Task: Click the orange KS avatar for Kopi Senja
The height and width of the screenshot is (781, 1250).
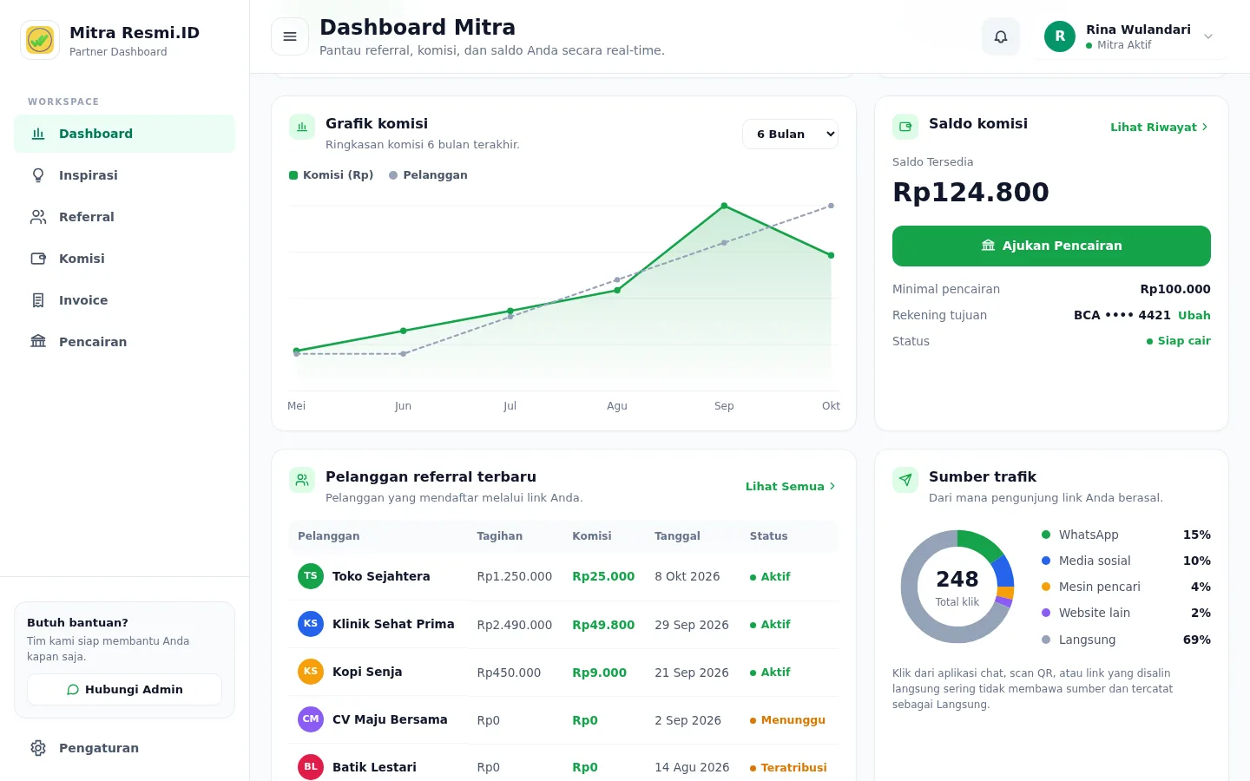Action: tap(311, 672)
